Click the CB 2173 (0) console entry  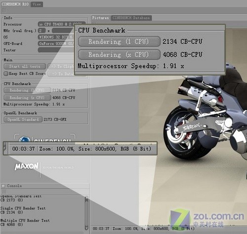(12, 200)
